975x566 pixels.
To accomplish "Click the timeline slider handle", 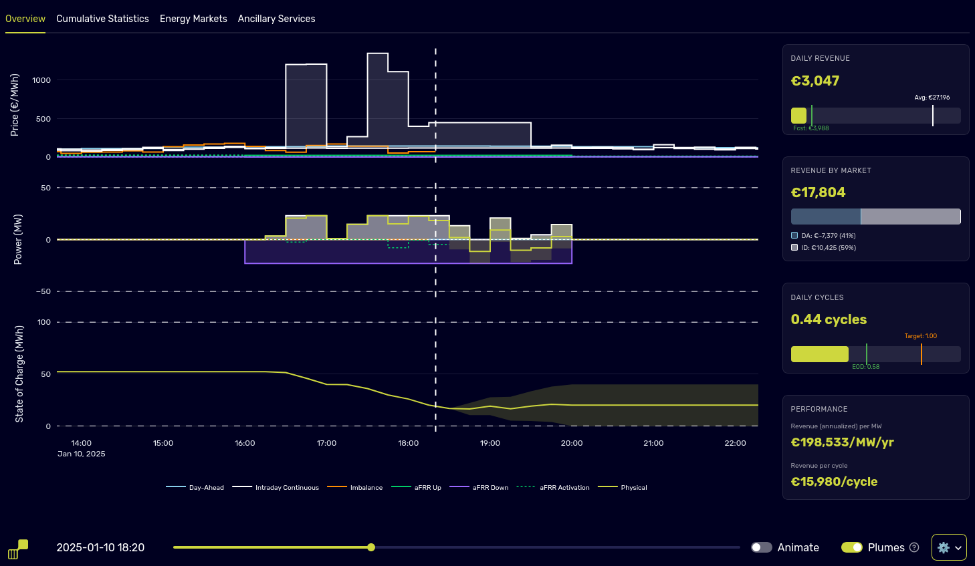I will pos(371,547).
